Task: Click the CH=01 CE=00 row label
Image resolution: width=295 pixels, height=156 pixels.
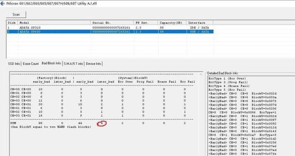Action: (21, 93)
